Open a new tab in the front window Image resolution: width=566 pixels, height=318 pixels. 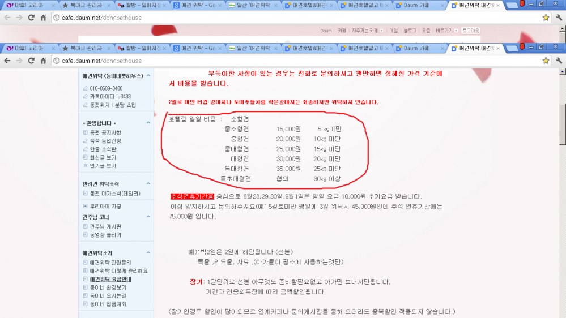click(512, 48)
